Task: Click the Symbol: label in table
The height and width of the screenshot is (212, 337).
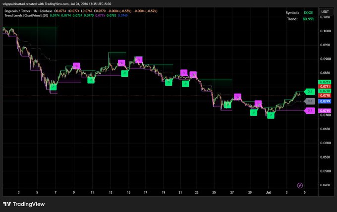Action: 292,13
